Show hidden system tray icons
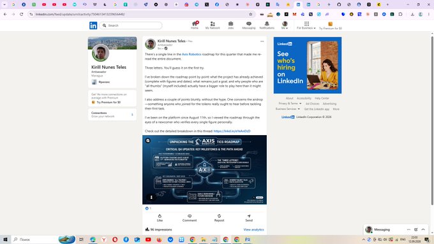The width and height of the screenshot is (434, 244). click(363, 240)
